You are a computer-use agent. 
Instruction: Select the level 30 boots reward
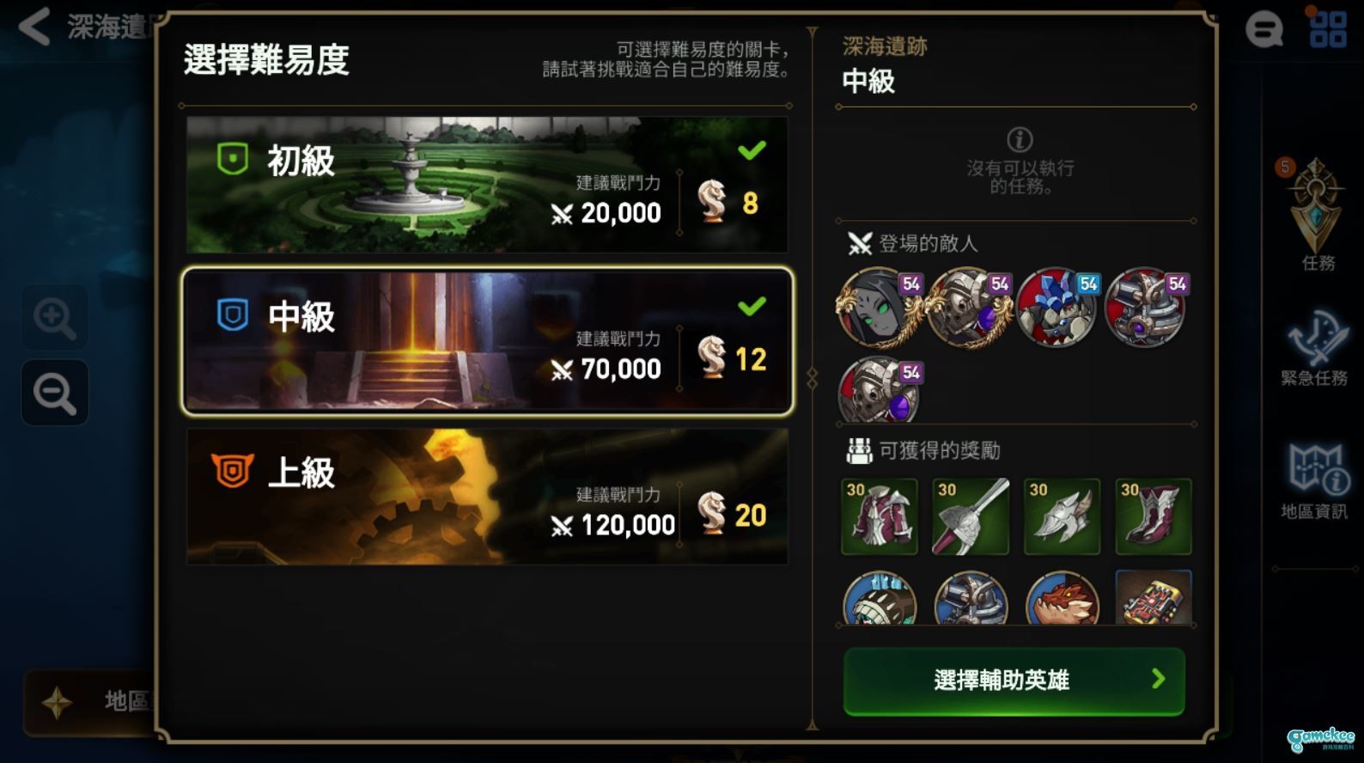[x=1154, y=516]
